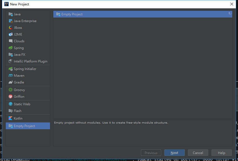Choose the Java Enterprise label

coord(25,21)
